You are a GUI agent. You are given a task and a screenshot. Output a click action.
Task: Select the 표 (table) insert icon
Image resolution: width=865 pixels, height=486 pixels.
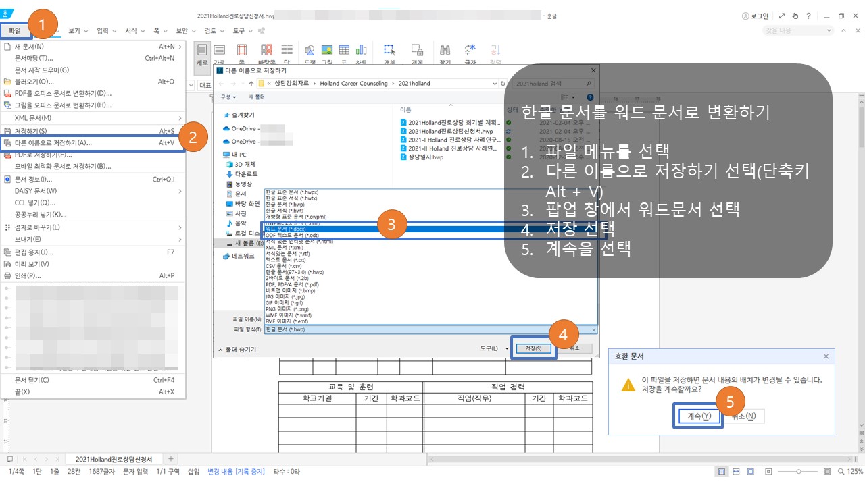pos(343,49)
